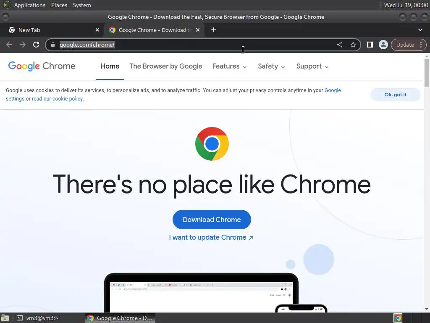Image resolution: width=430 pixels, height=323 pixels.
Task: View site info via the lock icon
Action: 53,45
